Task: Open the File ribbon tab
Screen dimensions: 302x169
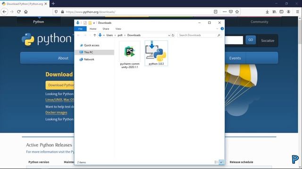Action: coord(80,29)
